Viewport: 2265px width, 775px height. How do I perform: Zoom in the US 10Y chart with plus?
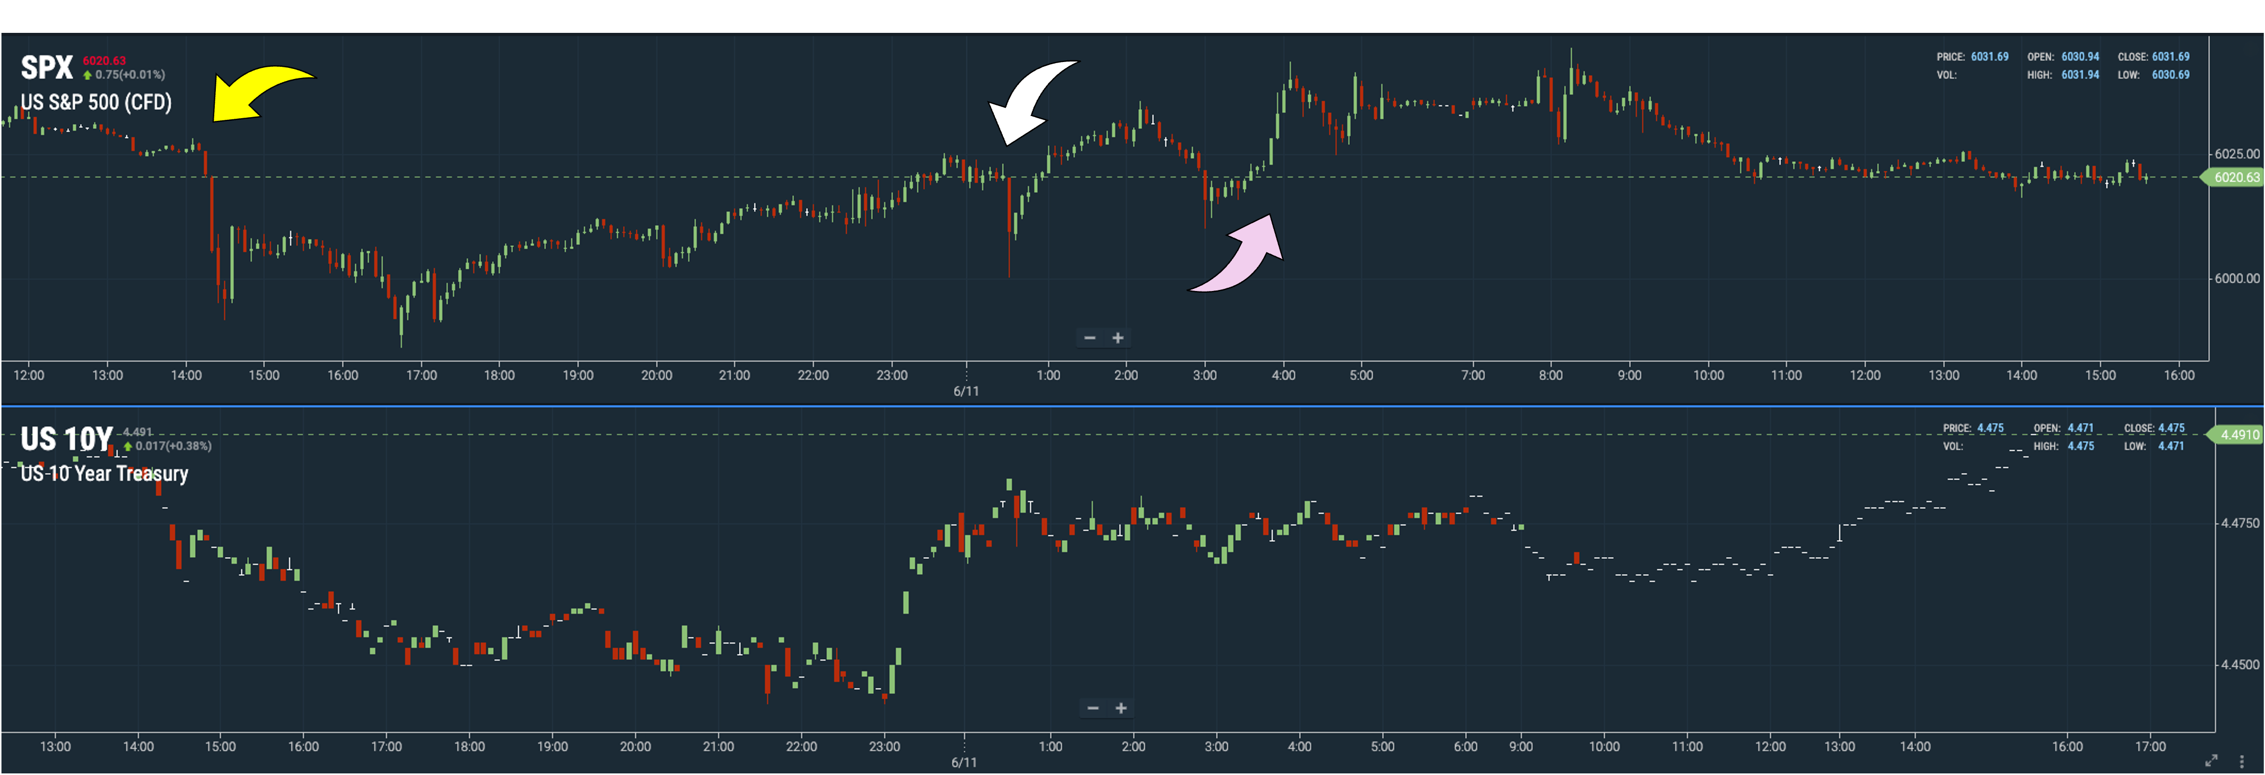click(1121, 708)
